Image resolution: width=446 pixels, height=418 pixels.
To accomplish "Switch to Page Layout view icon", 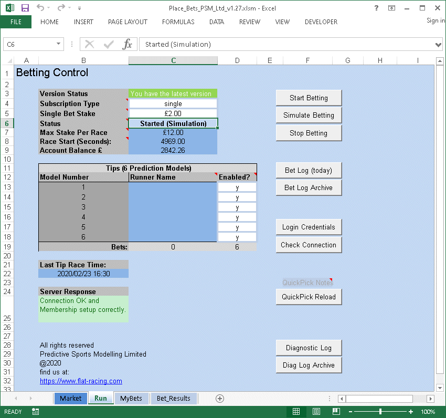I will click(317, 412).
